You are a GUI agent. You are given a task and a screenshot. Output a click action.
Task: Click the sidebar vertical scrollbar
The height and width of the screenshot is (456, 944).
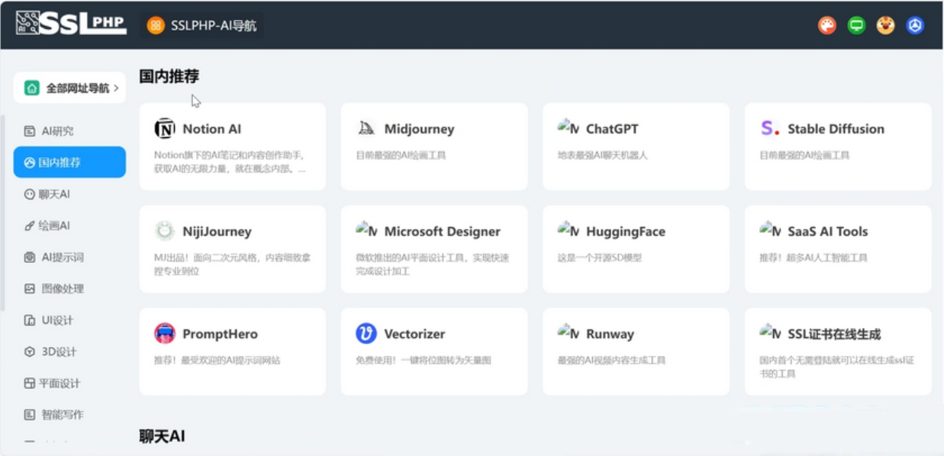coord(2,214)
